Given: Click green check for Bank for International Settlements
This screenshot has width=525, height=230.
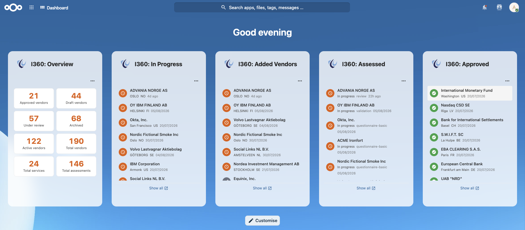Looking at the screenshot, I should point(434,123).
